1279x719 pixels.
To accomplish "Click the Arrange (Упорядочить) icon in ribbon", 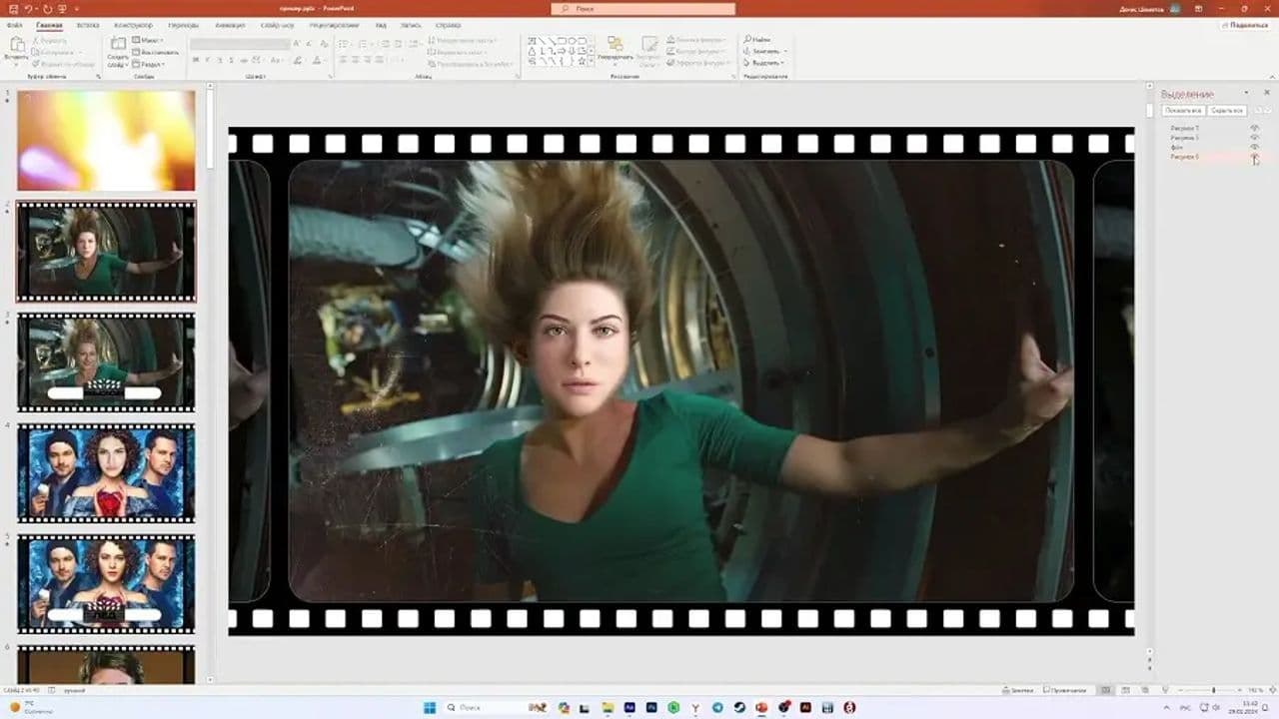I will click(616, 45).
